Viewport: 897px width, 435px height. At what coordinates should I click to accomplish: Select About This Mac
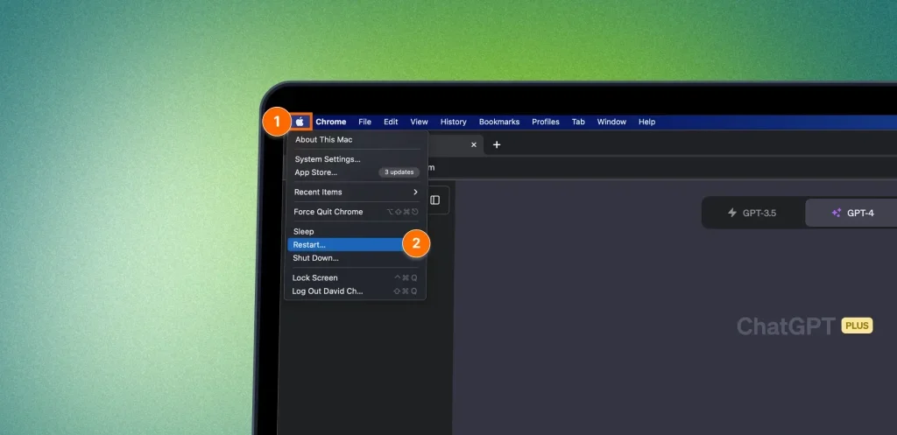(323, 139)
